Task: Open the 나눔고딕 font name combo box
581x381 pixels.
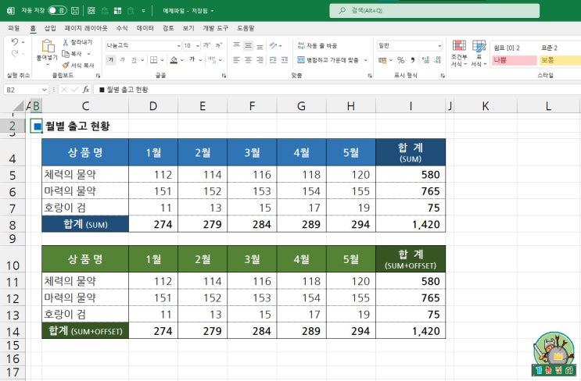Action: pyautogui.click(x=143, y=45)
